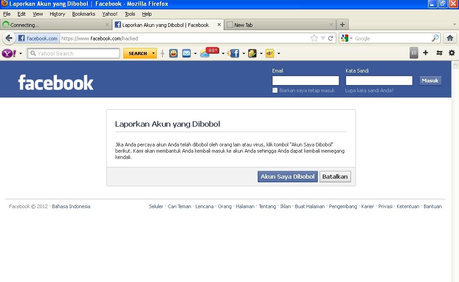Click the Y! logo on the toolbar

click(x=8, y=53)
